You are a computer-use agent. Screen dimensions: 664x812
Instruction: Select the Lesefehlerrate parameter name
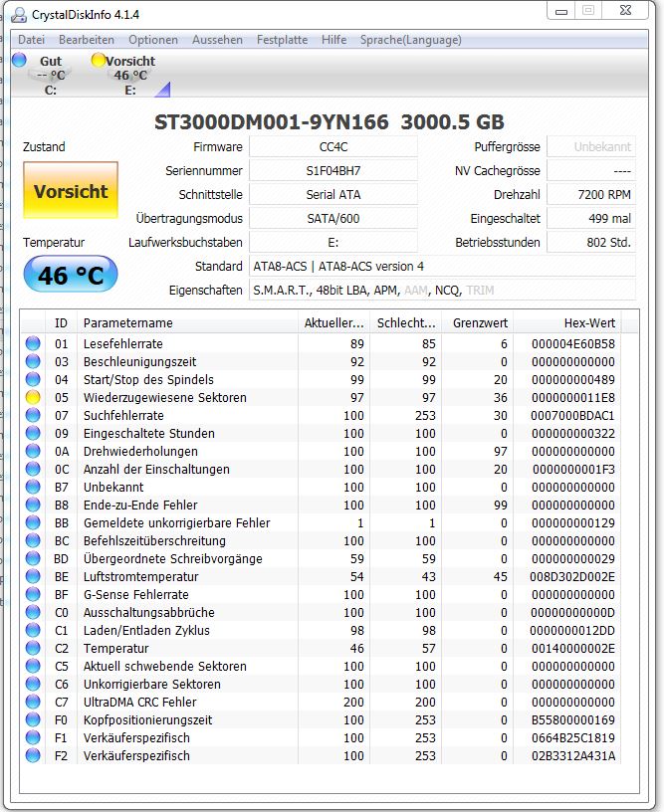[123, 343]
